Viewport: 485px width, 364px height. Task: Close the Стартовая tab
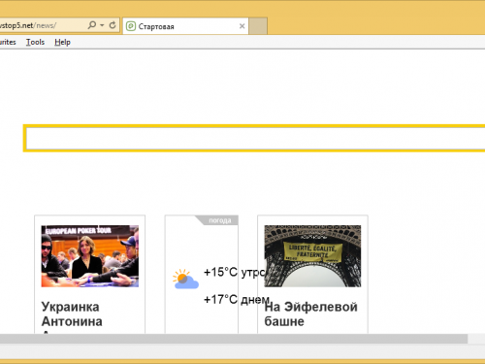[x=242, y=26]
